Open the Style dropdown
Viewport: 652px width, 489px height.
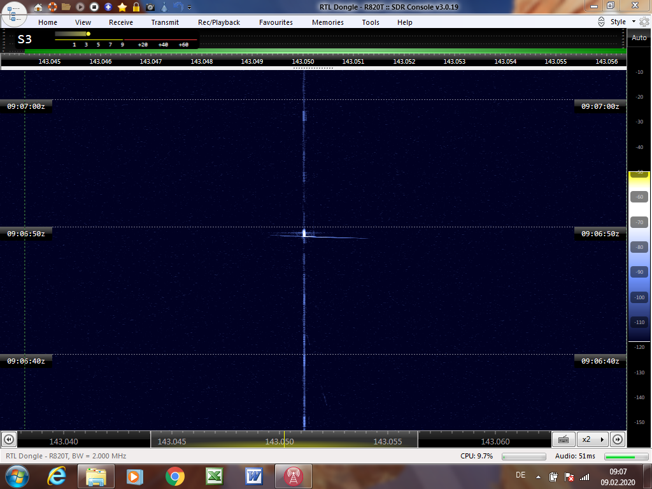[623, 22]
